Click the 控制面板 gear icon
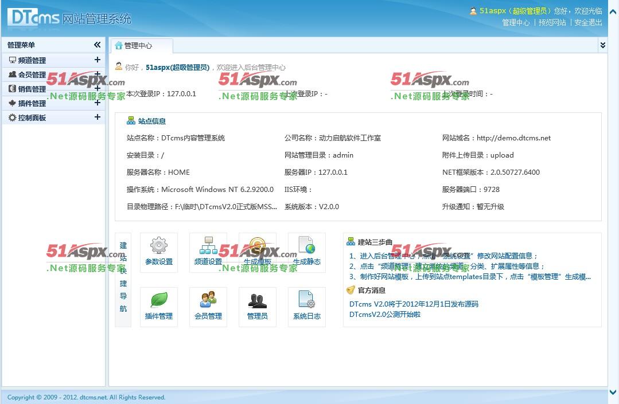 pos(13,117)
